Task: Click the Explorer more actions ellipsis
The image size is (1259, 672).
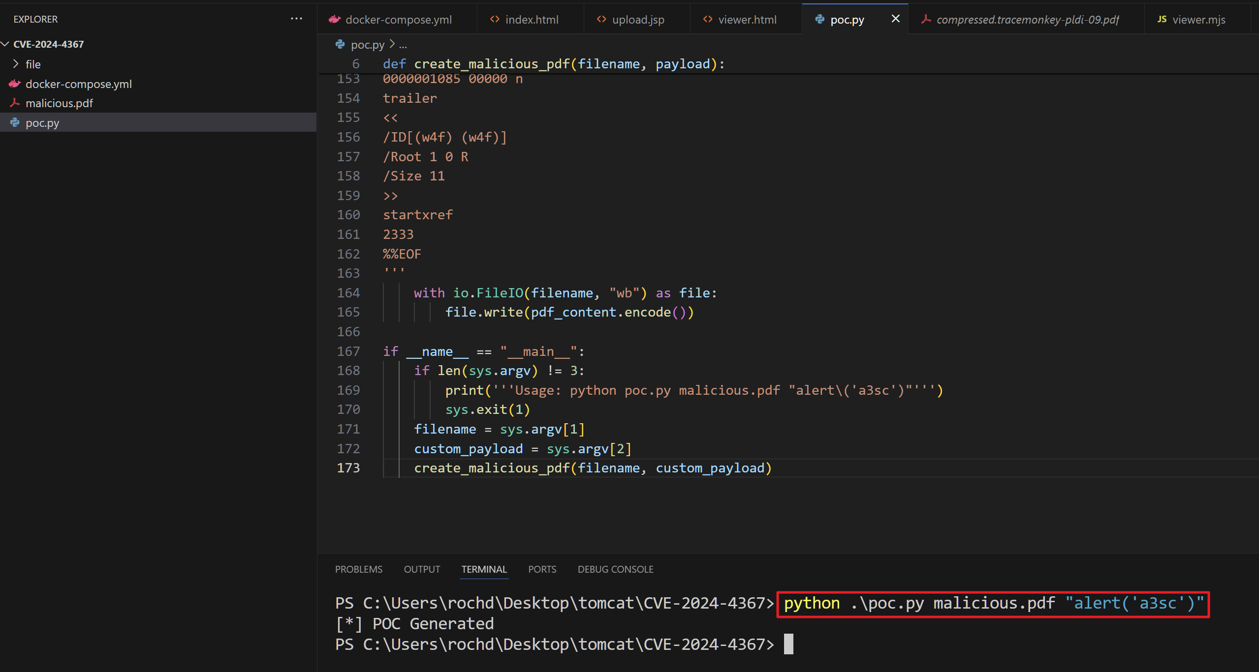Action: coord(296,19)
